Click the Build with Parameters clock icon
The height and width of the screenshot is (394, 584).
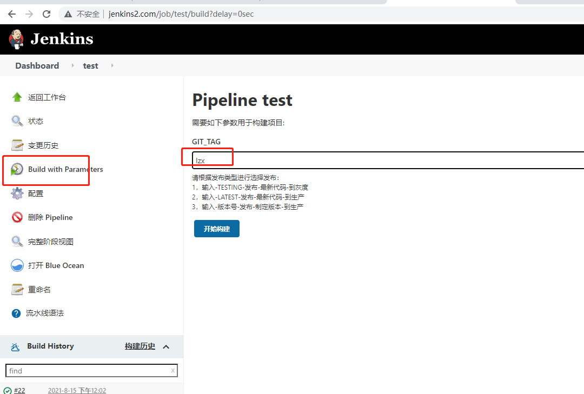(x=17, y=170)
